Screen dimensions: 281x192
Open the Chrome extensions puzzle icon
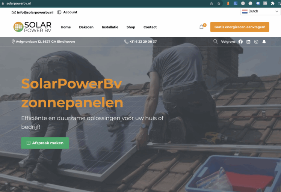[273, 3]
